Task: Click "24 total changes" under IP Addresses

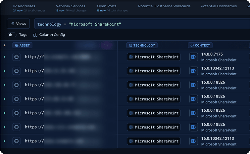Action: 35,11
